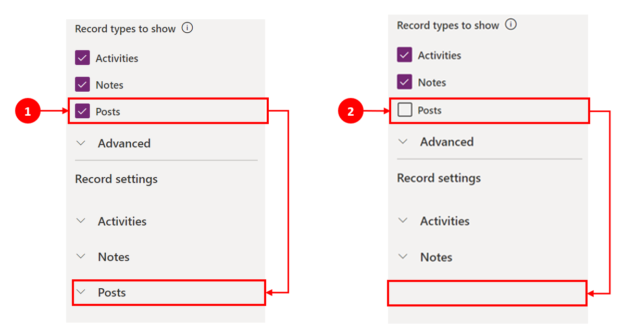Click the numbered callout badge 1
This screenshot has height=332, width=636.
tap(29, 110)
